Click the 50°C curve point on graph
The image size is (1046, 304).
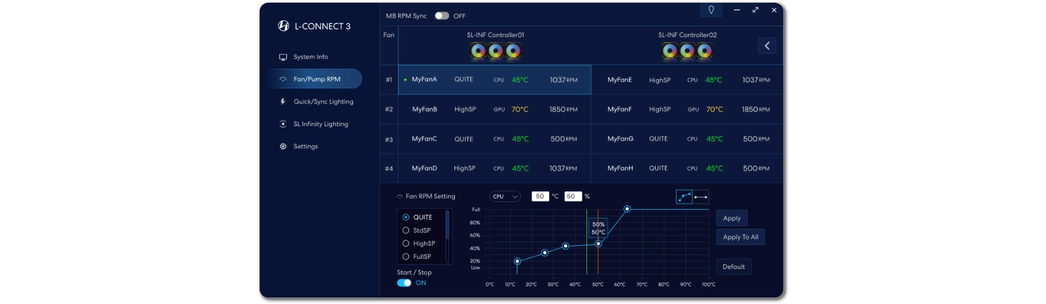click(x=598, y=244)
